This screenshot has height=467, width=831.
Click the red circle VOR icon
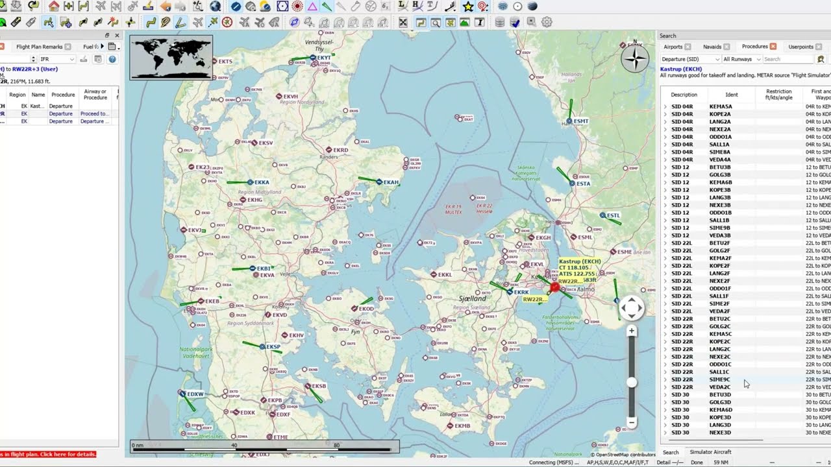coord(297,6)
